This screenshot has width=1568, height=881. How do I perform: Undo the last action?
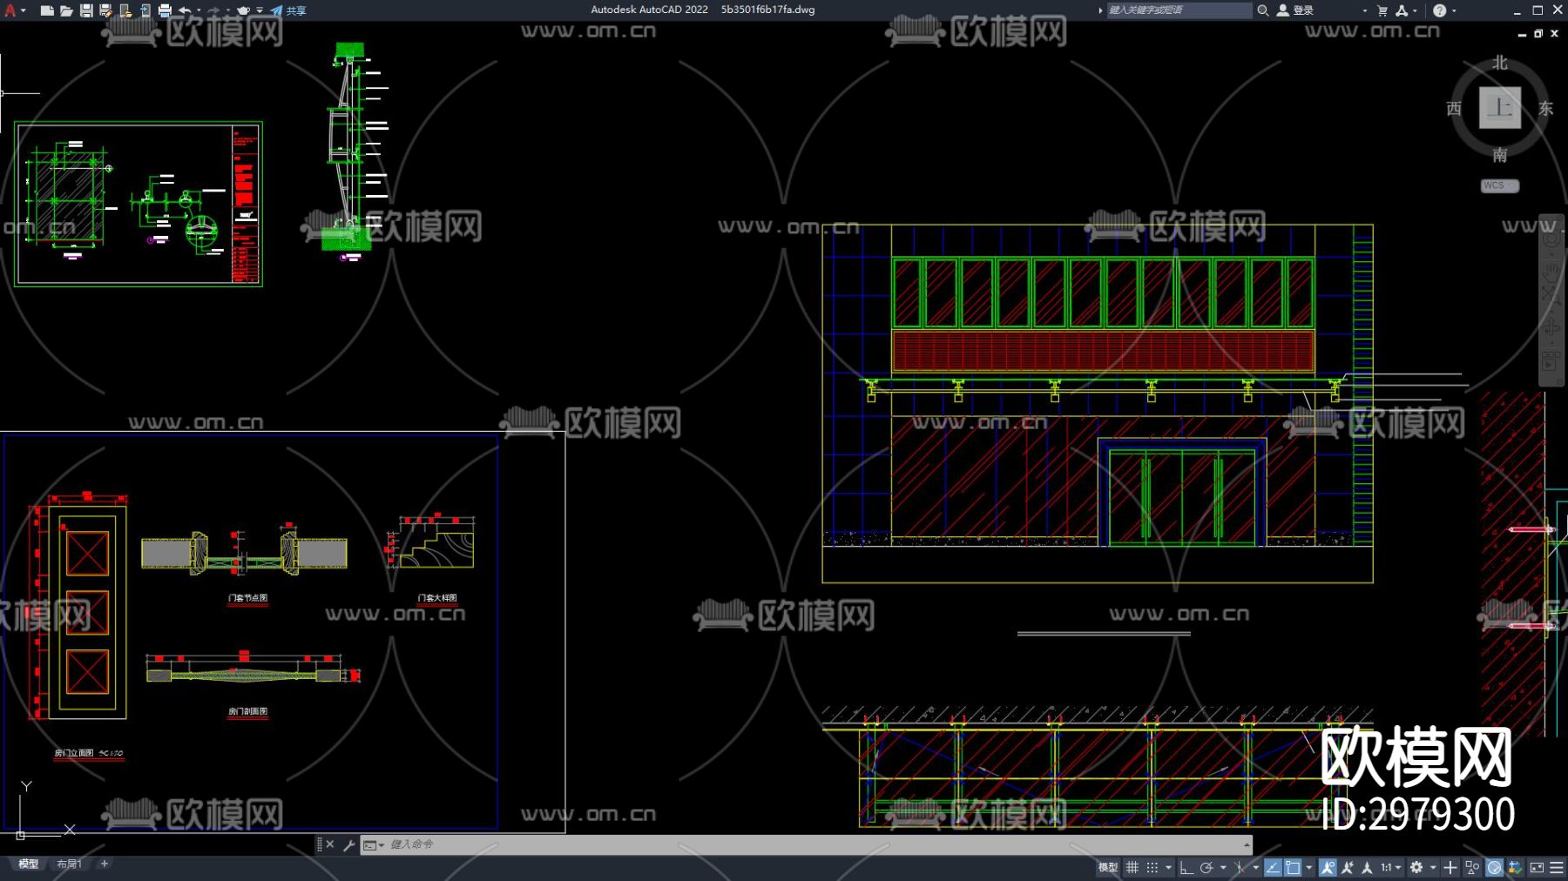click(x=185, y=10)
